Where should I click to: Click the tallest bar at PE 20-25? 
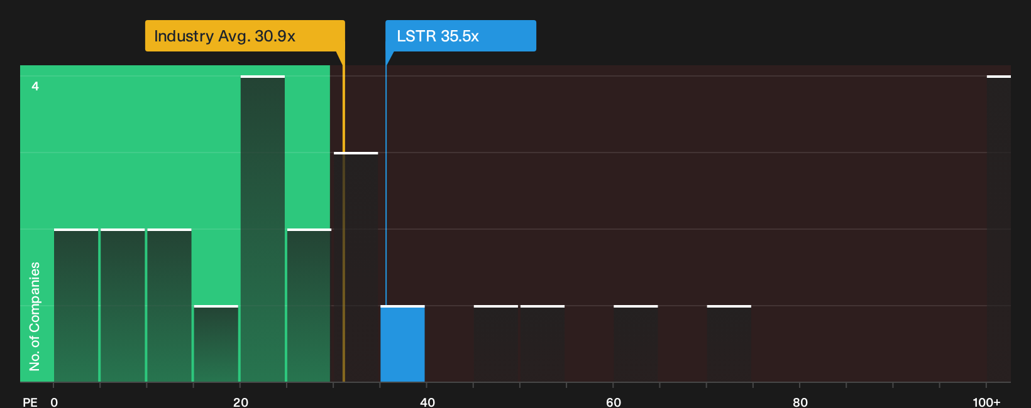(263, 228)
